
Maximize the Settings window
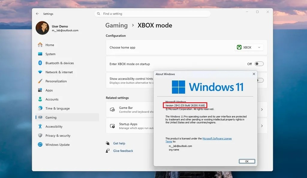(x=257, y=12)
